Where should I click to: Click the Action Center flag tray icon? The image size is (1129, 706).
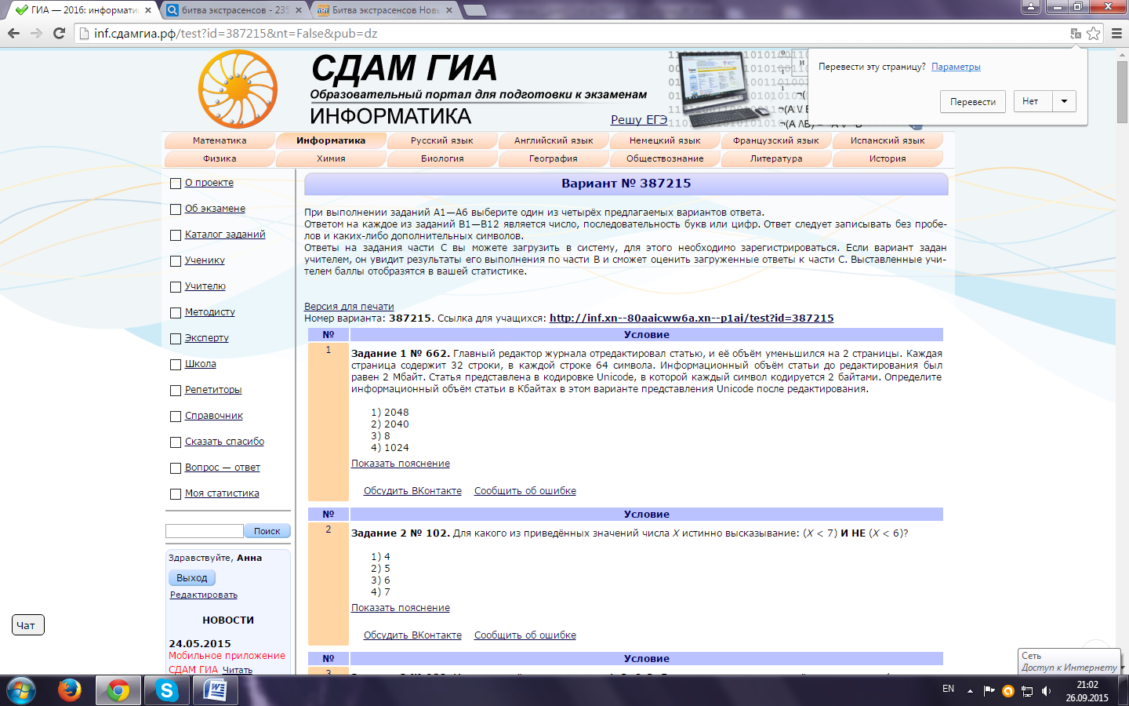(989, 691)
